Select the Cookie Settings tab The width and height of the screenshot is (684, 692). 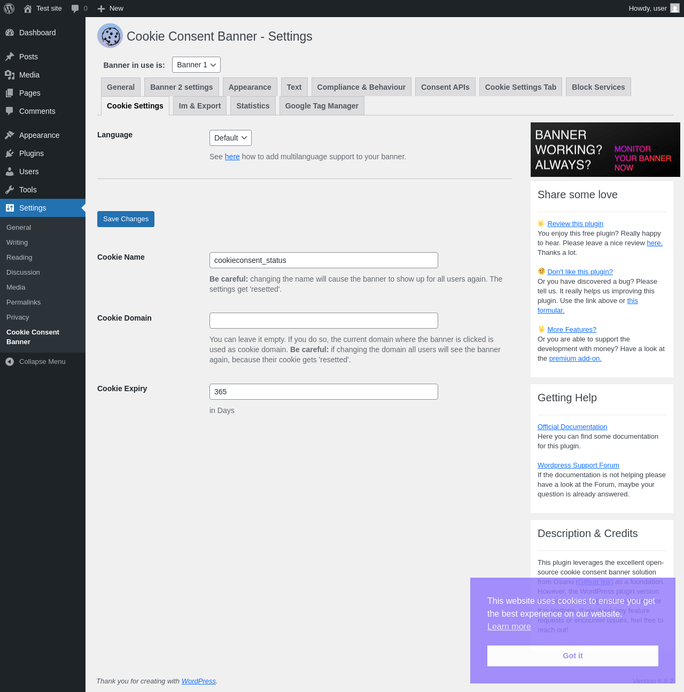click(x=135, y=106)
